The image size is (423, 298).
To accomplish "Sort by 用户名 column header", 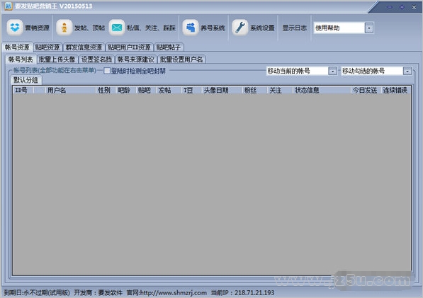I will point(57,91).
